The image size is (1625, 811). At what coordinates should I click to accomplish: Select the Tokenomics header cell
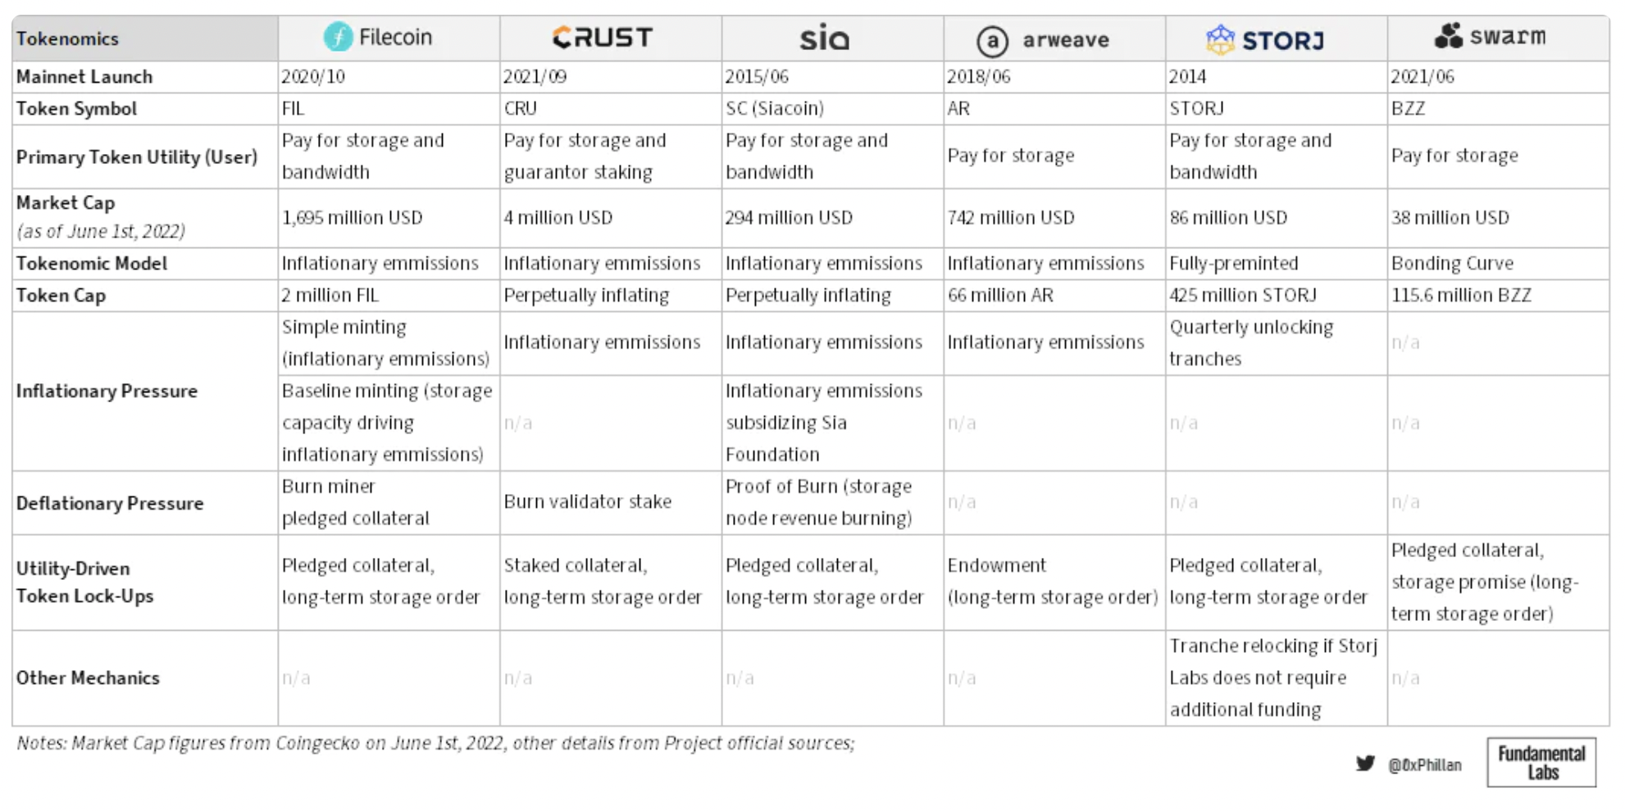click(x=67, y=39)
